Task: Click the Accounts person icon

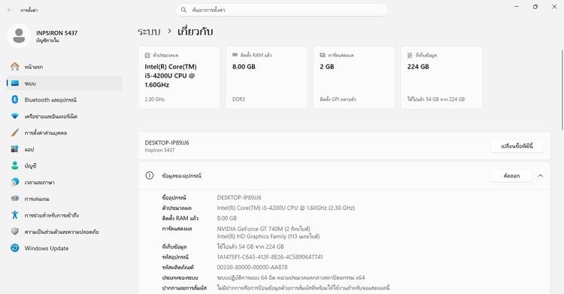Action: tap(15, 165)
